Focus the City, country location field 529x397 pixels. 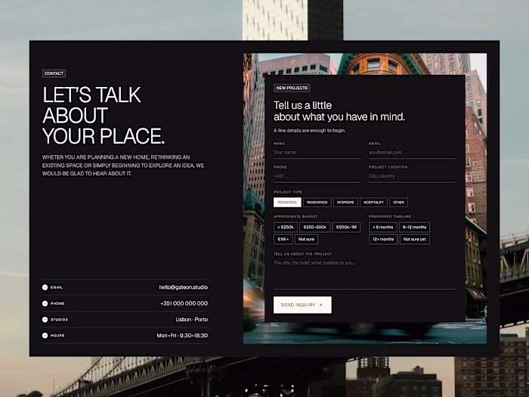click(413, 176)
